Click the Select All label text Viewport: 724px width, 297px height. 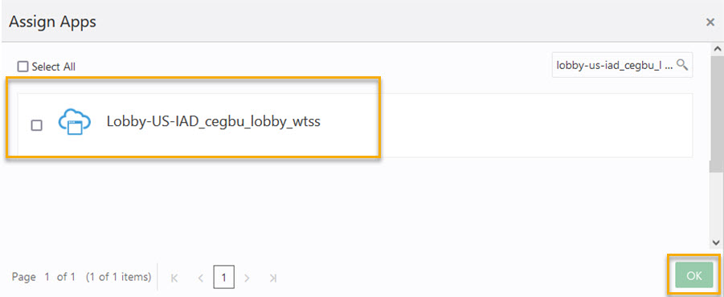tap(53, 67)
